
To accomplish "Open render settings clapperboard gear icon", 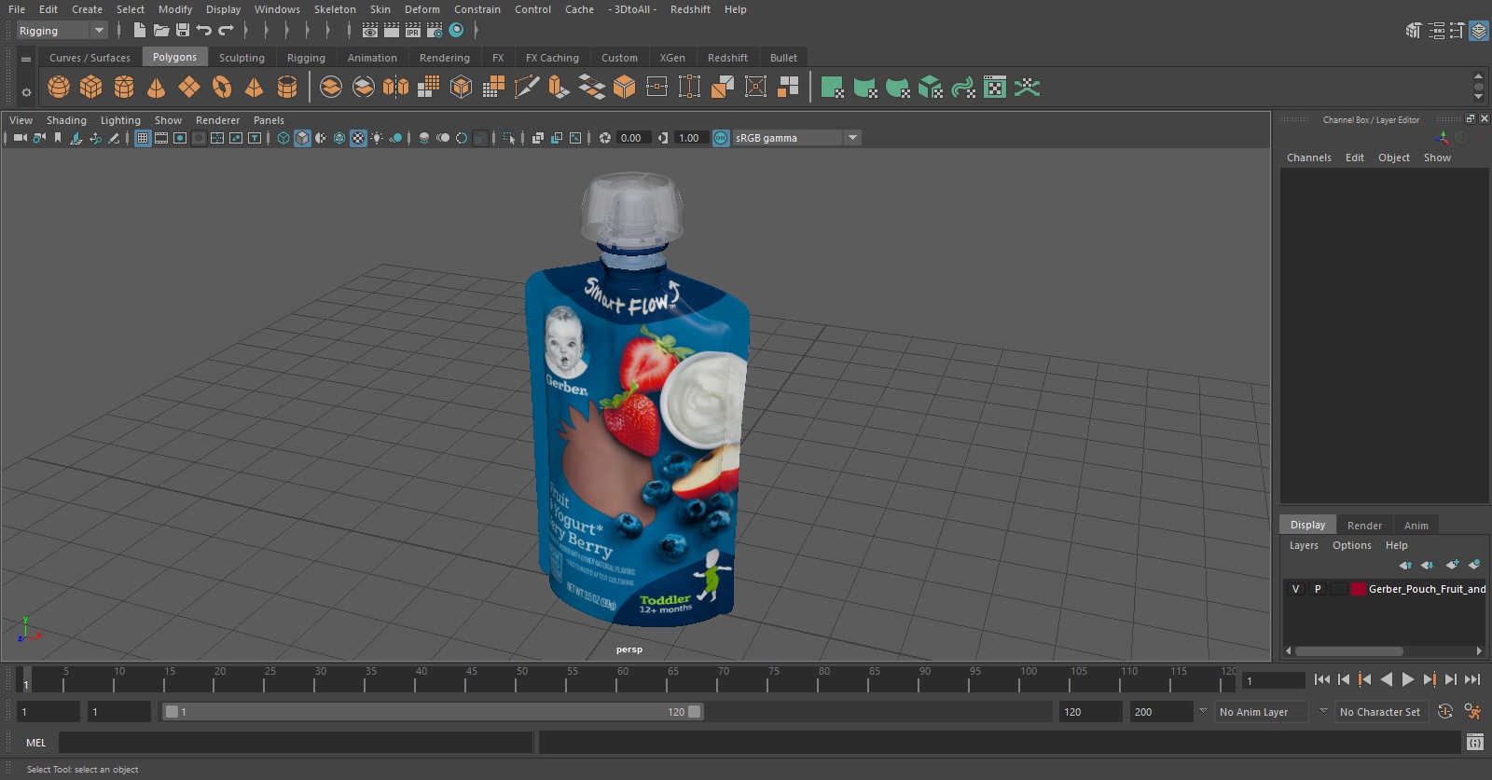I will [435, 30].
